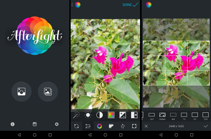
Task: Select the highlights H tool
Action: 134,115
